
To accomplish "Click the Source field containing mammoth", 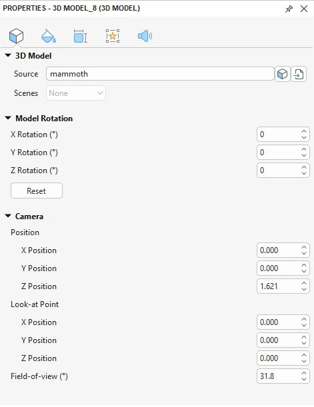I will (160, 74).
